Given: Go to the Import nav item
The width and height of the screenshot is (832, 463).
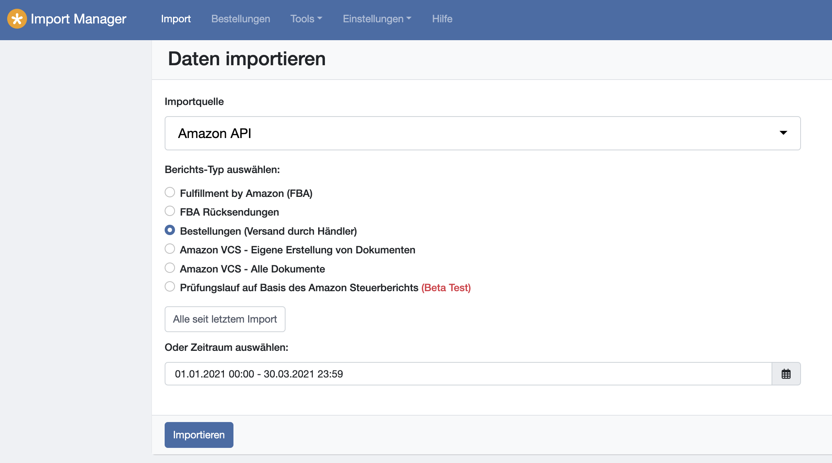Looking at the screenshot, I should coord(176,19).
